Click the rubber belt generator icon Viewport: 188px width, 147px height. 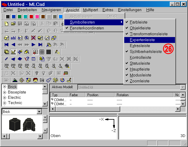point(49,80)
